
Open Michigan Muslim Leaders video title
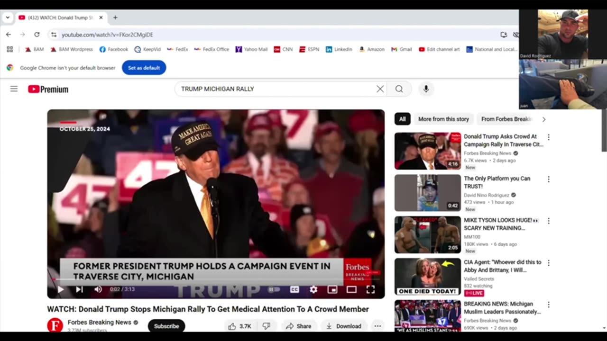click(502, 308)
